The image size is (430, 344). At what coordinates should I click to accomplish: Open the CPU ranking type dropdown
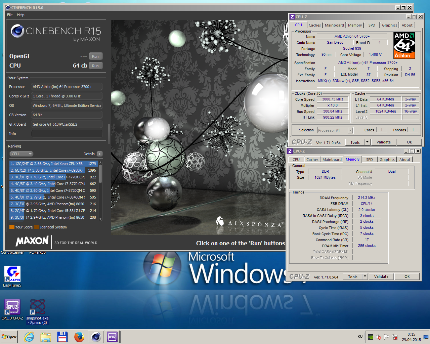[21, 154]
